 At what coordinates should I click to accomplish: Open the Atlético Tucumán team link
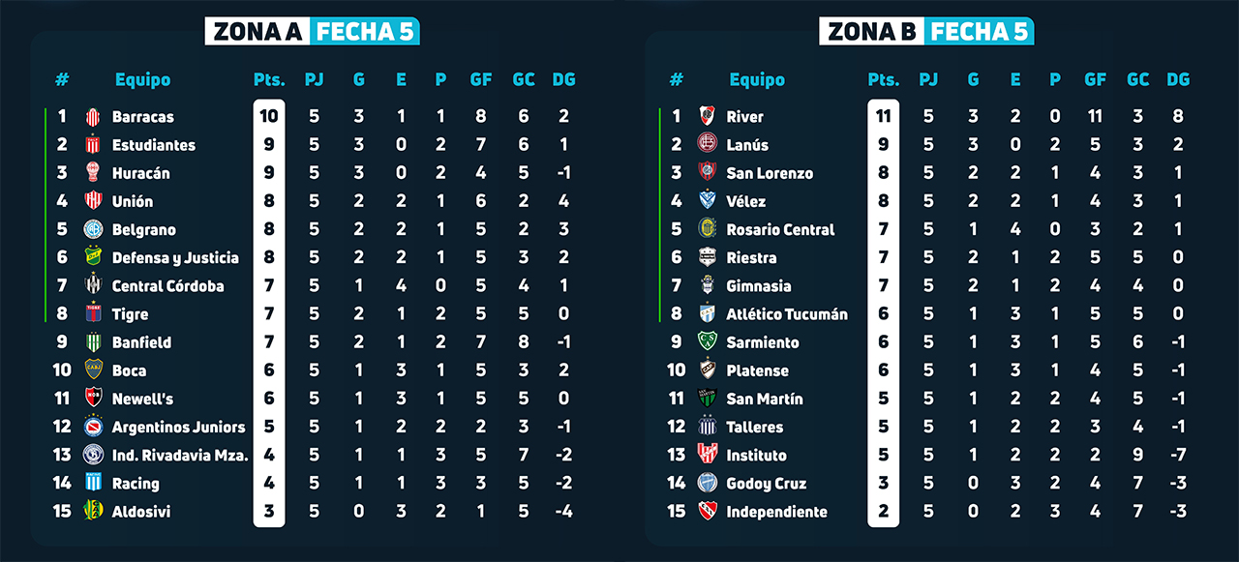(787, 314)
